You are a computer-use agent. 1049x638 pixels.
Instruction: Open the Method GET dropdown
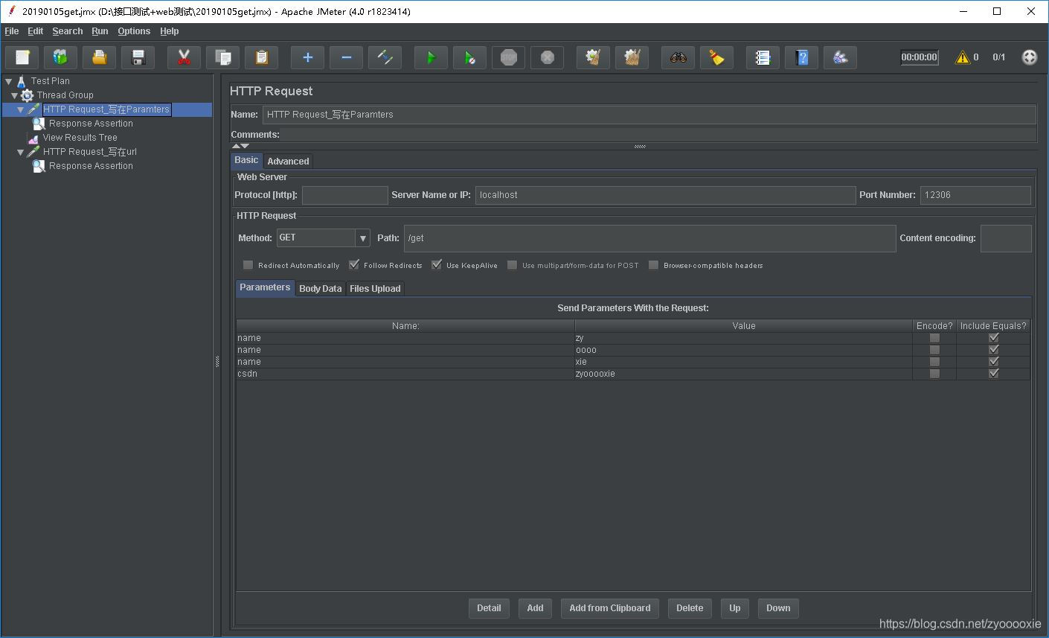pos(363,238)
